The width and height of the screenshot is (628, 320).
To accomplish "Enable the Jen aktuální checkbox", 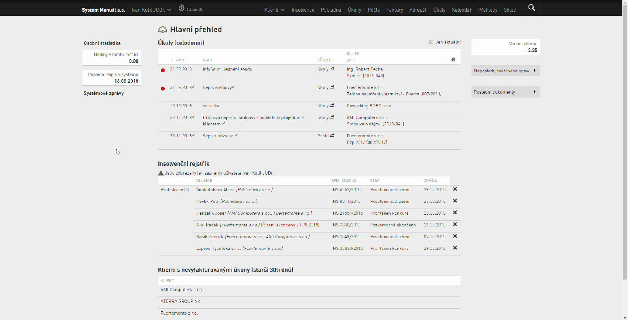I will click(x=431, y=42).
